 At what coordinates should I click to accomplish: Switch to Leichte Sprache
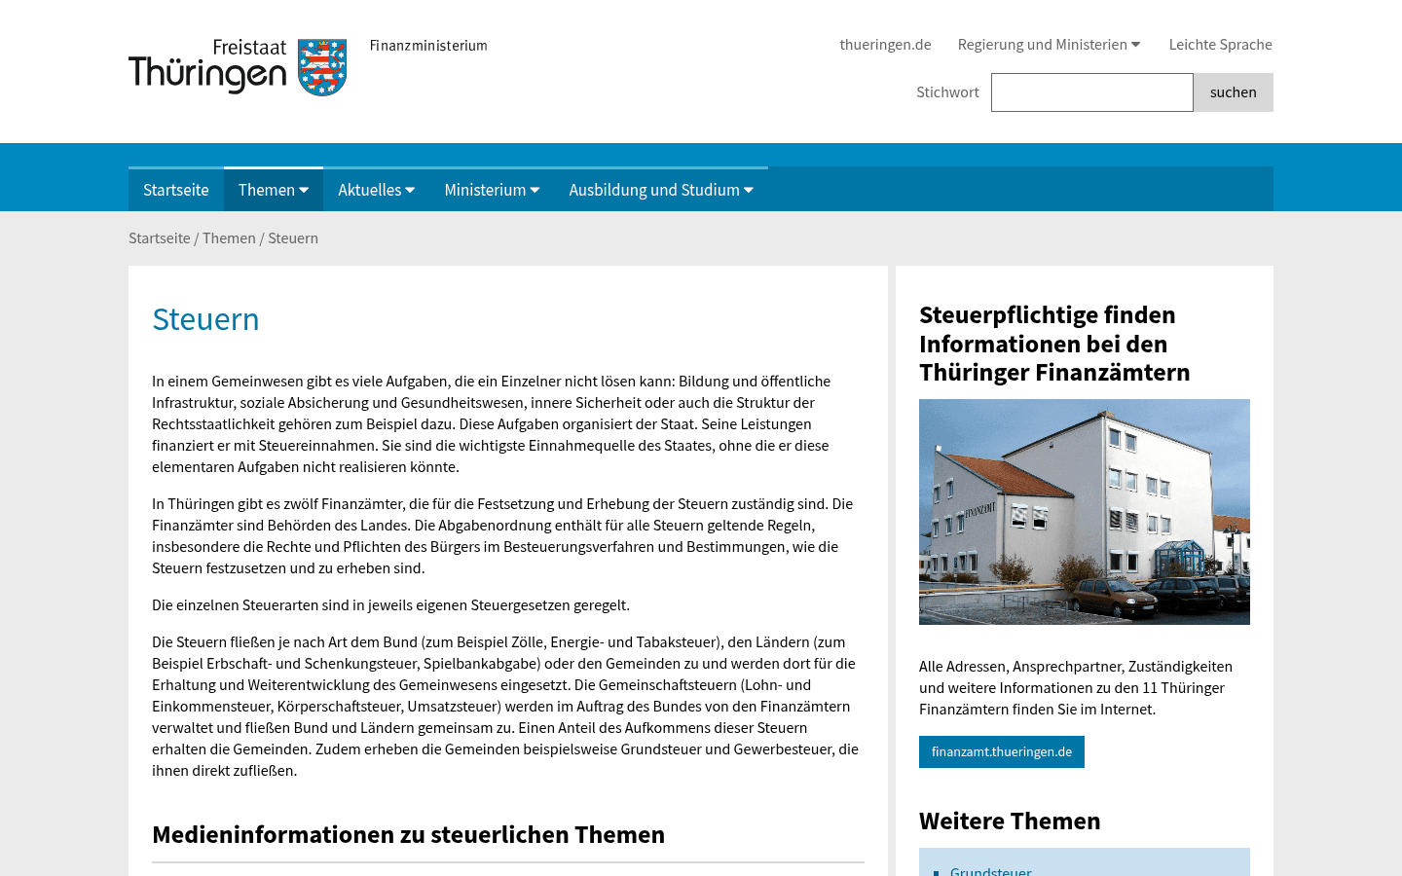(1220, 45)
